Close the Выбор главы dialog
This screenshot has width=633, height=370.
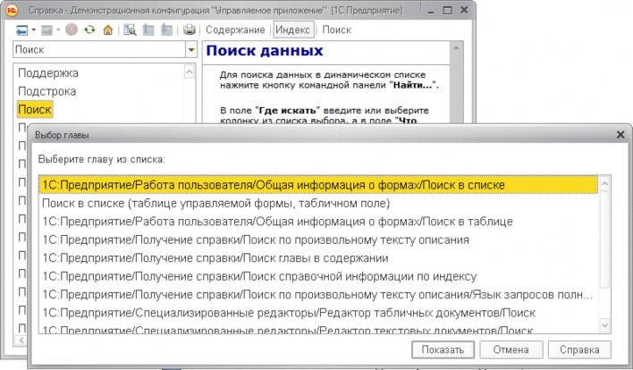620,135
